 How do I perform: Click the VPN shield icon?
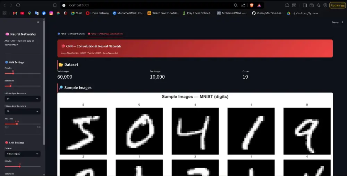(325, 5)
